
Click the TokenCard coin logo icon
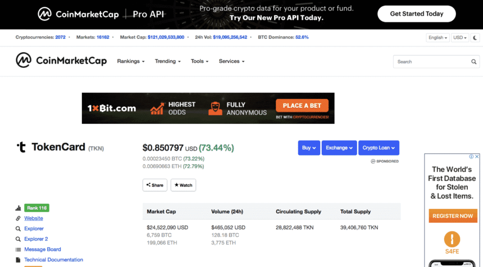click(21, 147)
